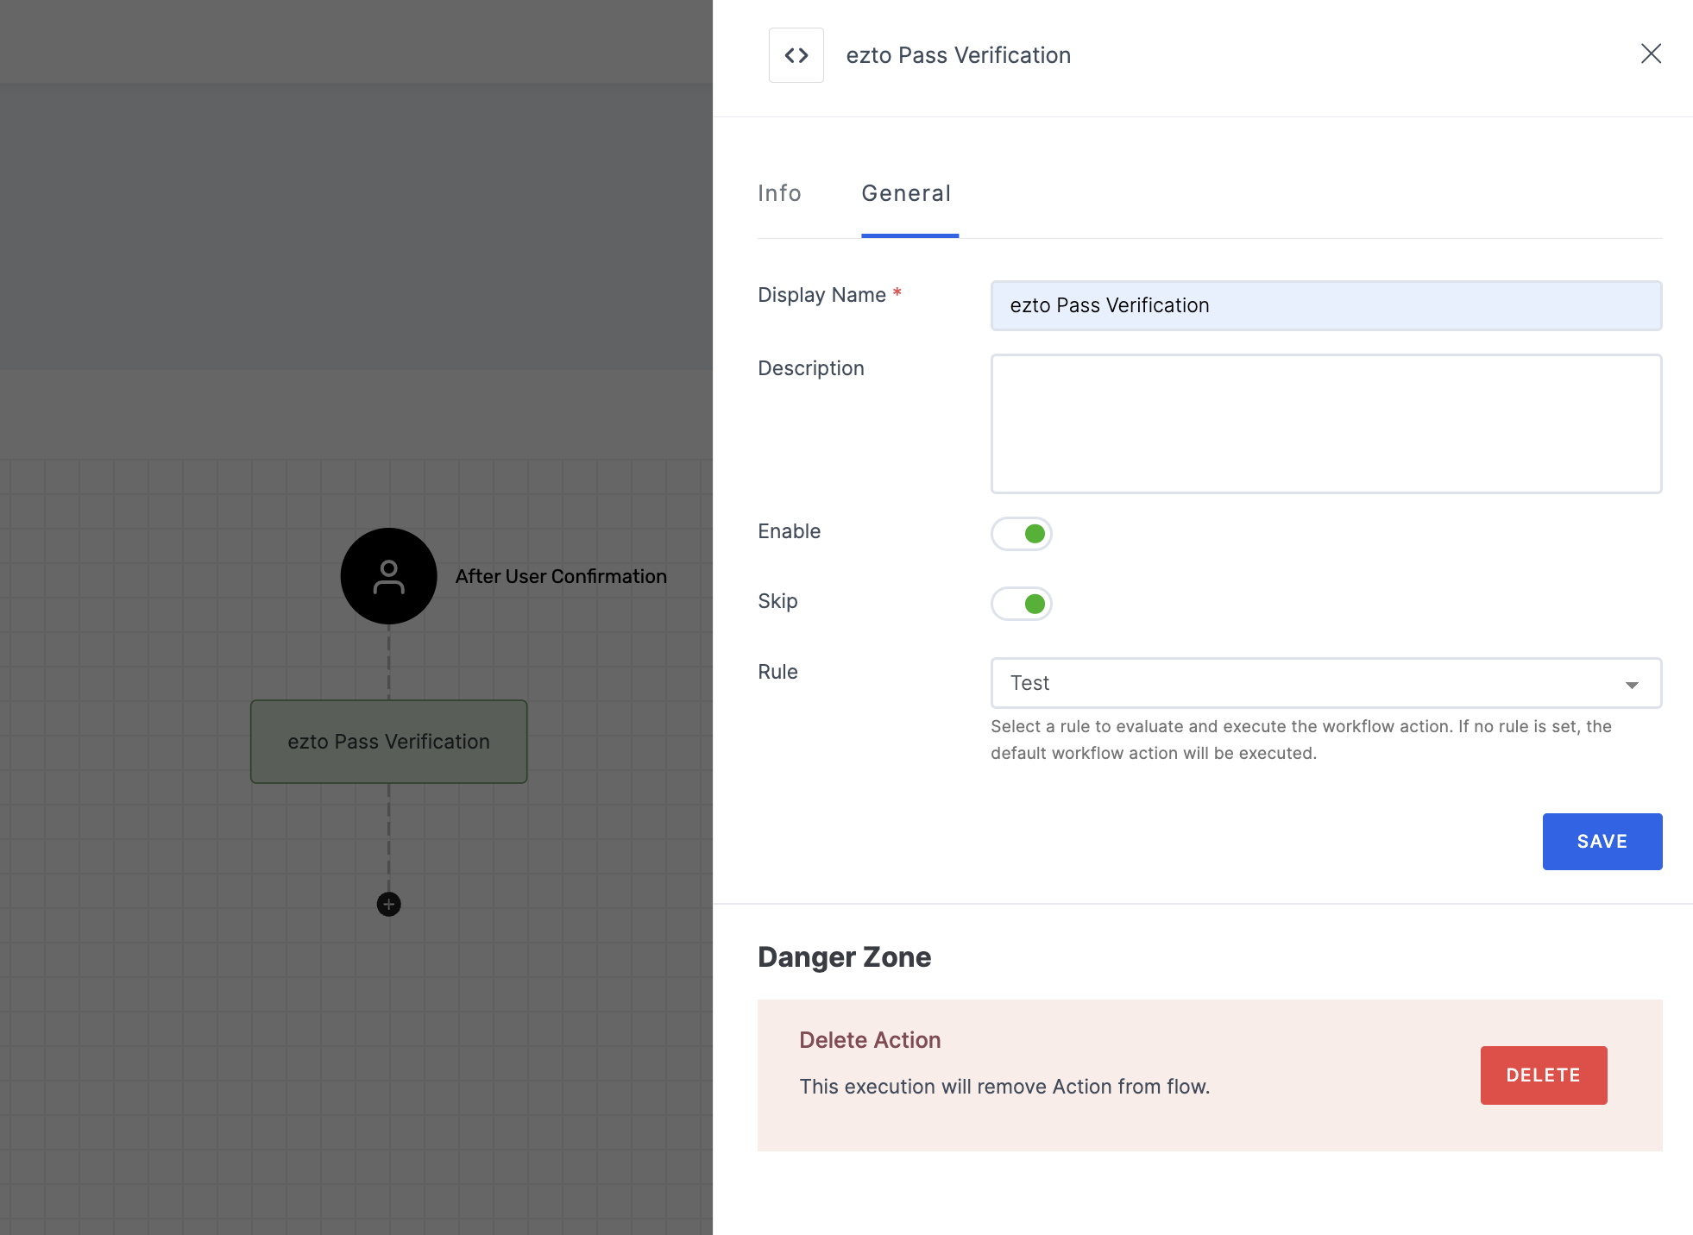Click the Display Name input field

(x=1326, y=305)
